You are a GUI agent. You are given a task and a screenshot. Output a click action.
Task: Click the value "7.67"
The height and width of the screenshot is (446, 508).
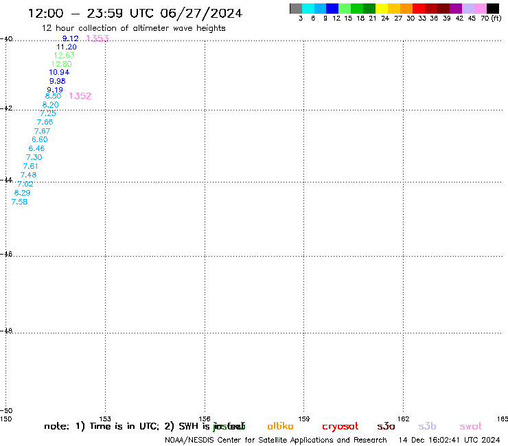[42, 131]
